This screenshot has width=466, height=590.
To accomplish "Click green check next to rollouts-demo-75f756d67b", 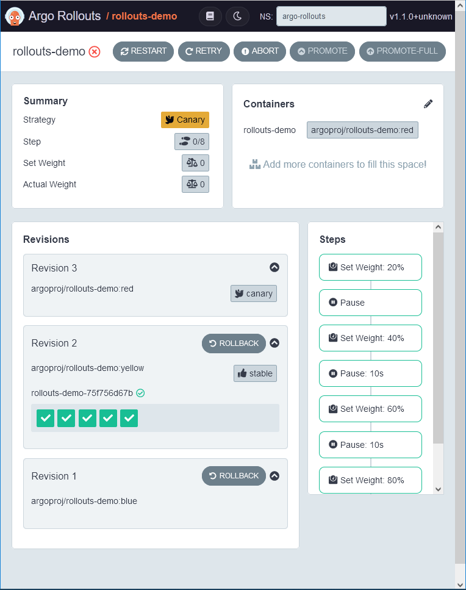I will tap(140, 393).
